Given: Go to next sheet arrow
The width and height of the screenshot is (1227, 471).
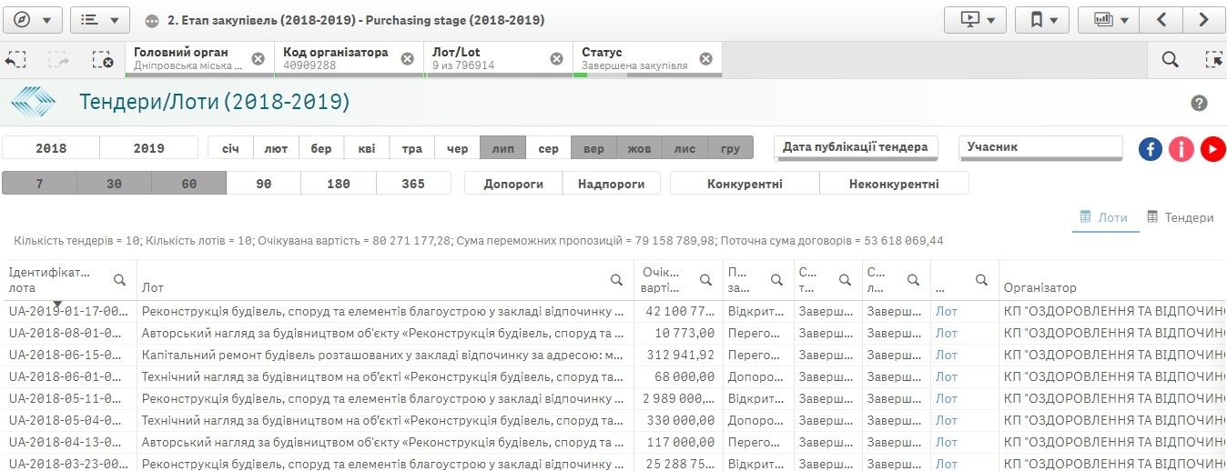Looking at the screenshot, I should point(1203,19).
